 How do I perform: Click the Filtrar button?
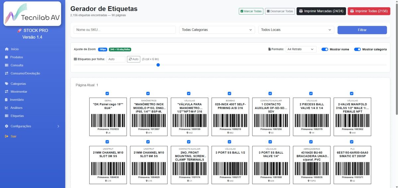(x=362, y=30)
